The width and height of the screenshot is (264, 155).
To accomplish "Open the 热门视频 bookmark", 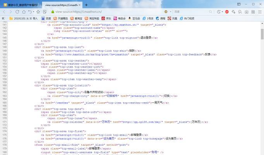I will click(187, 18).
